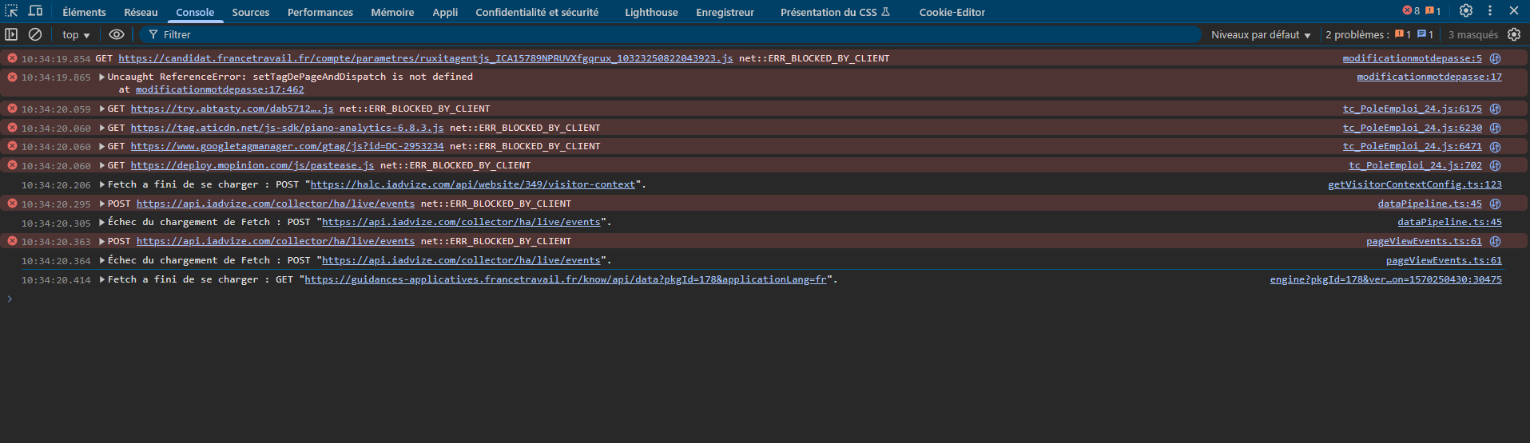Open the Confidentialité et sécurité tab

point(537,12)
